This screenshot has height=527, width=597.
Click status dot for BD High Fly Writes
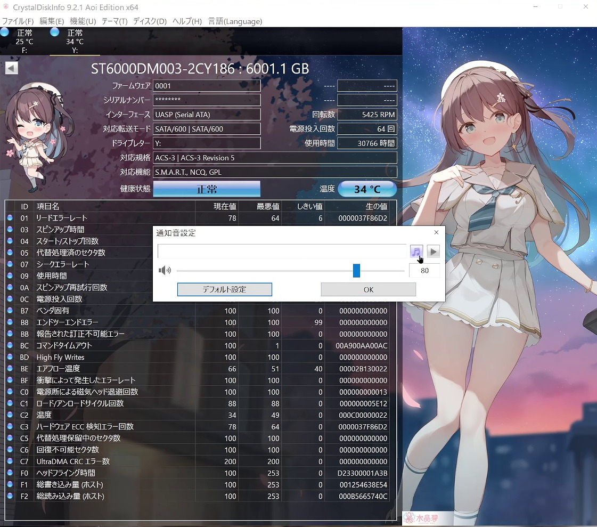pyautogui.click(x=10, y=356)
